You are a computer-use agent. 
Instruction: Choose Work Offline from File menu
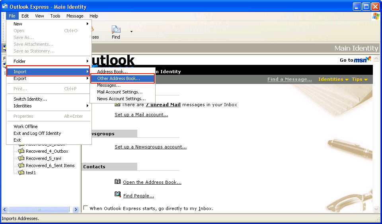pos(49,127)
